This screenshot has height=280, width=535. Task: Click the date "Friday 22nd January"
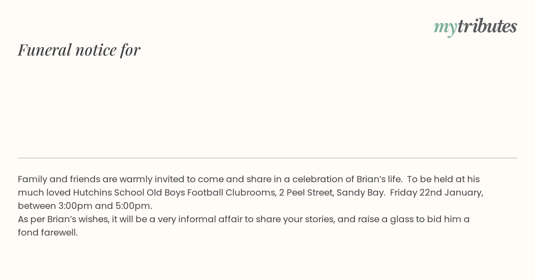point(436,193)
